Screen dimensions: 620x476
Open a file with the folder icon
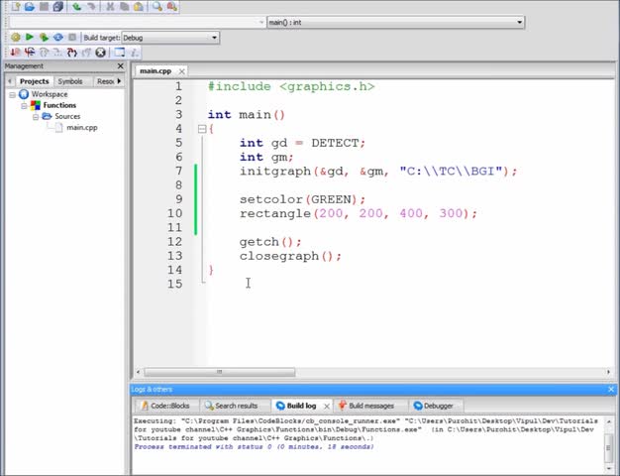30,6
